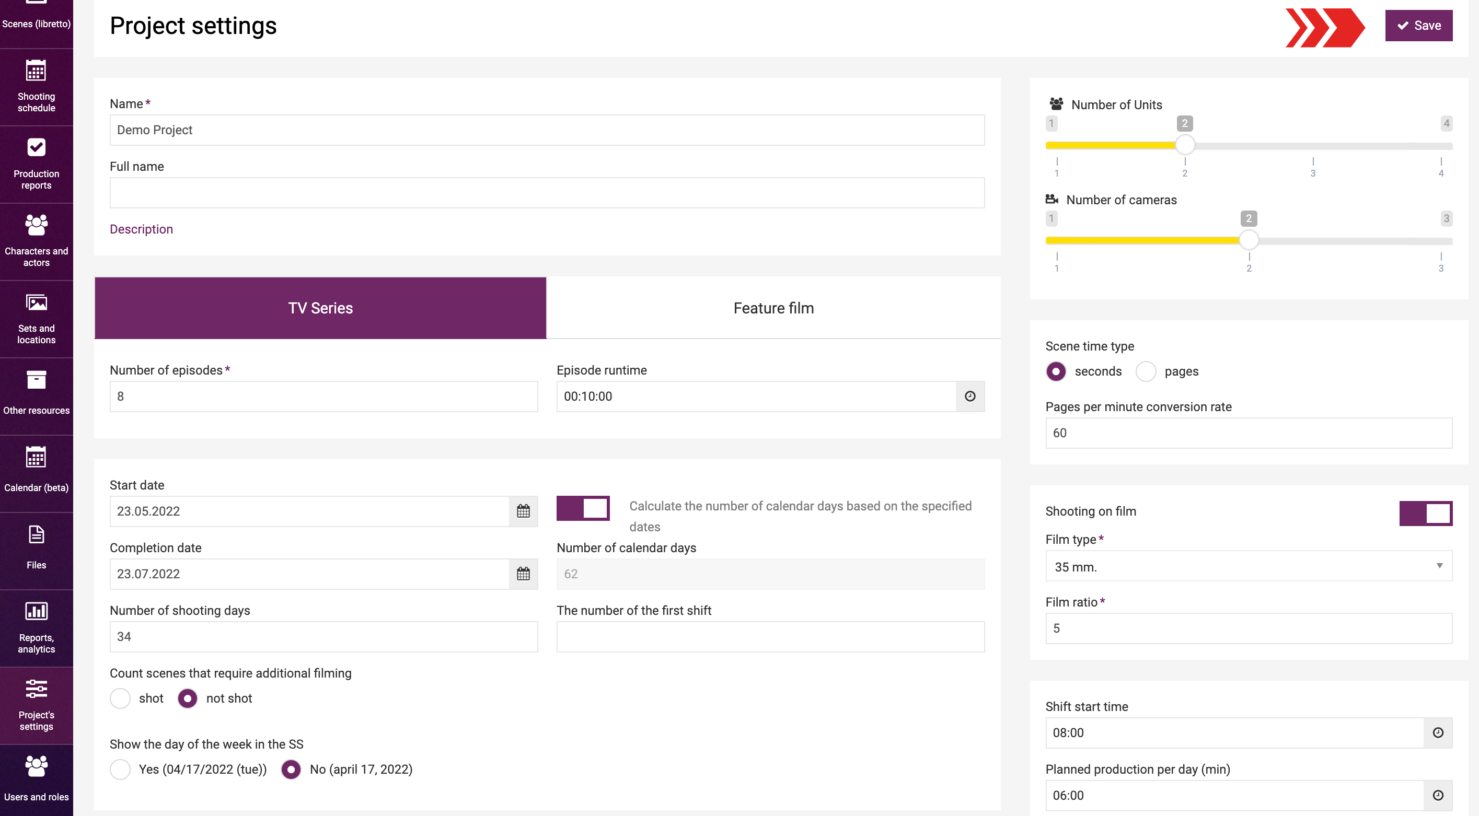Select 'not shot' radio option
Viewport: 1479px width, 816px height.
tap(188, 698)
